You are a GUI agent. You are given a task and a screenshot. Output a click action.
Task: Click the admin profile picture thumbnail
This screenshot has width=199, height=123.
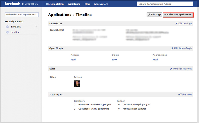[77, 84]
